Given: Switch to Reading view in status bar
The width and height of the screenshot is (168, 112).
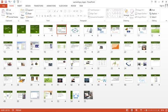Looking at the screenshot, I should (136, 110).
